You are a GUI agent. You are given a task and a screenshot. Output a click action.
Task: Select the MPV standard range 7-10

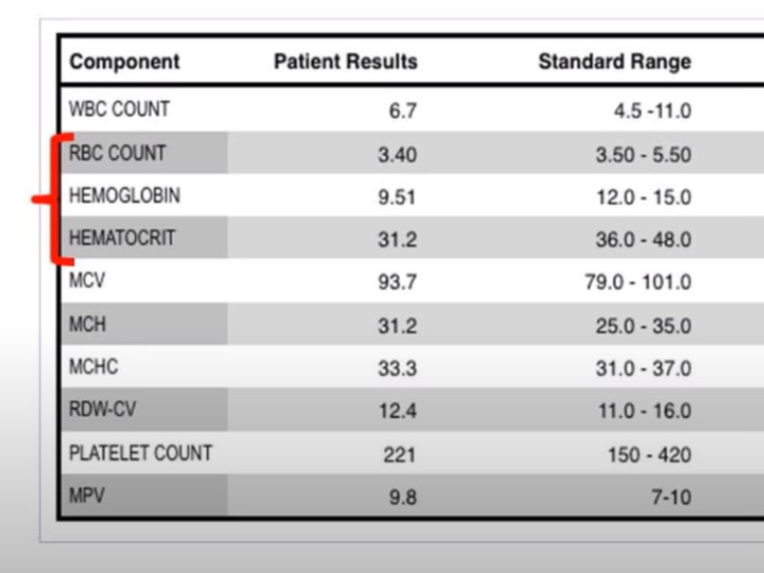click(x=671, y=497)
